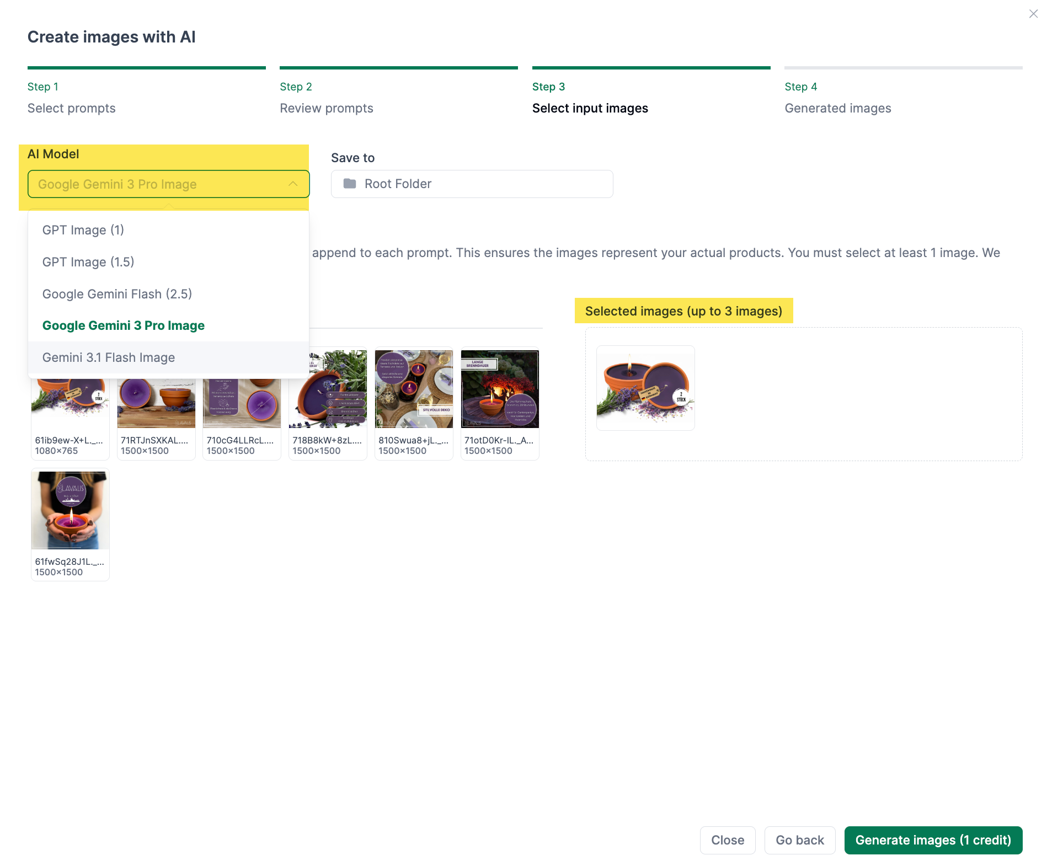Go back to Step 1 Select prompts

[71, 108]
